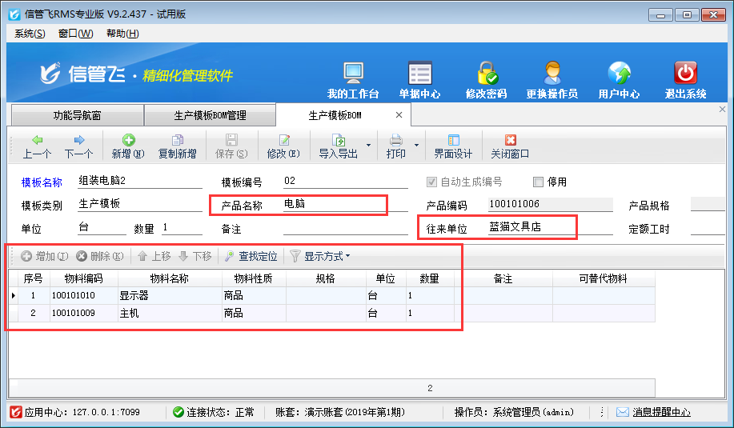Click the Exit System (退出系统) icon

685,80
